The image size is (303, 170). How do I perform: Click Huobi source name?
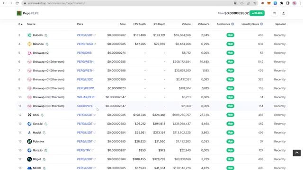coord(37,133)
